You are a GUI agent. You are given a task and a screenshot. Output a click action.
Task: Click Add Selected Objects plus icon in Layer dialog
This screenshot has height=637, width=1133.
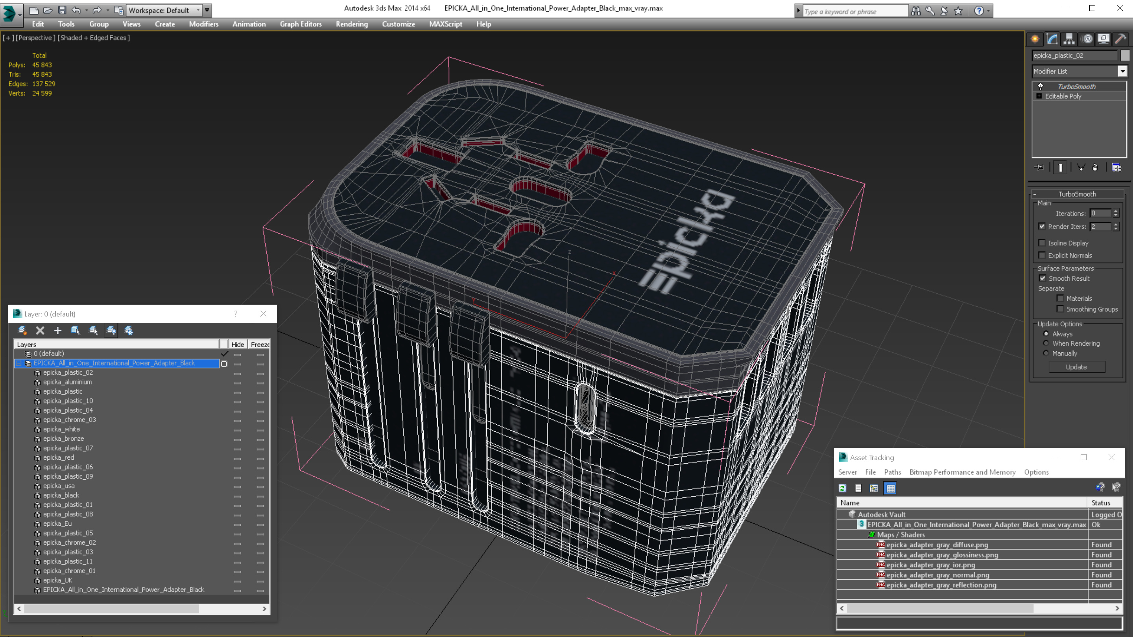coord(57,331)
